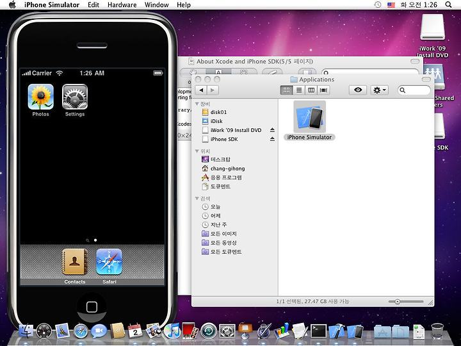Open the Help menu

click(184, 4)
